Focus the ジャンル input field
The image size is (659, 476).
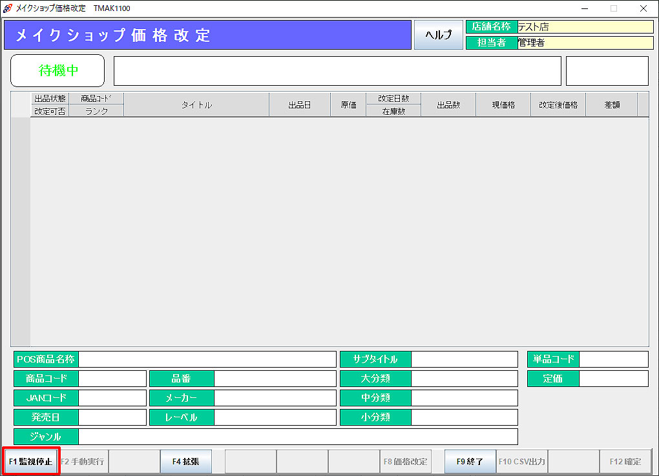[297, 437]
